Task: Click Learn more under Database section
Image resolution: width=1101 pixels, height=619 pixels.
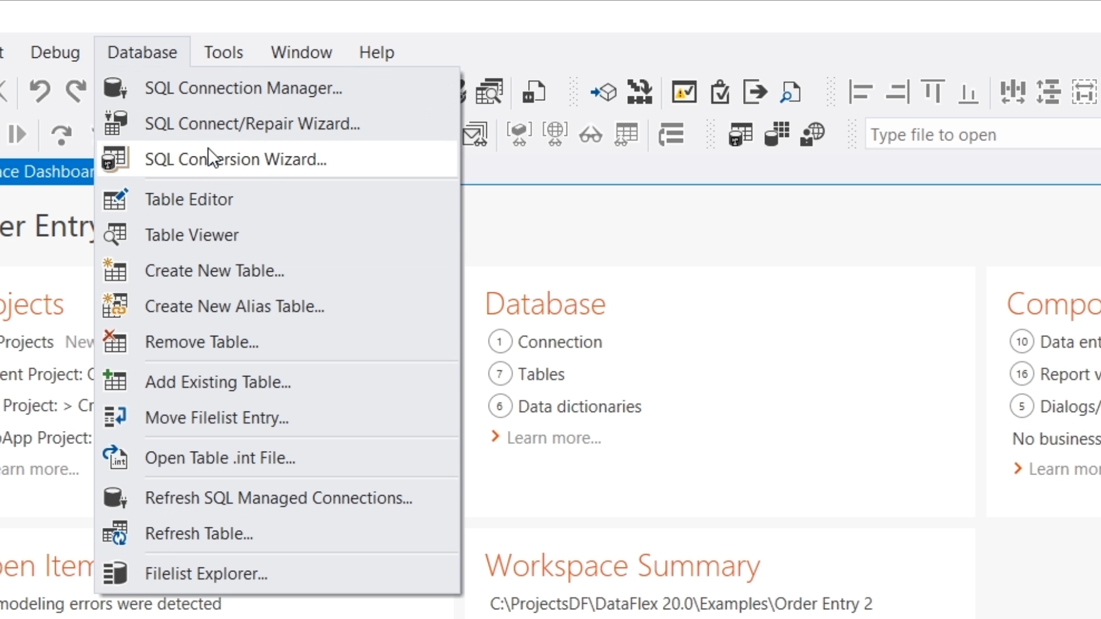Action: pos(553,438)
